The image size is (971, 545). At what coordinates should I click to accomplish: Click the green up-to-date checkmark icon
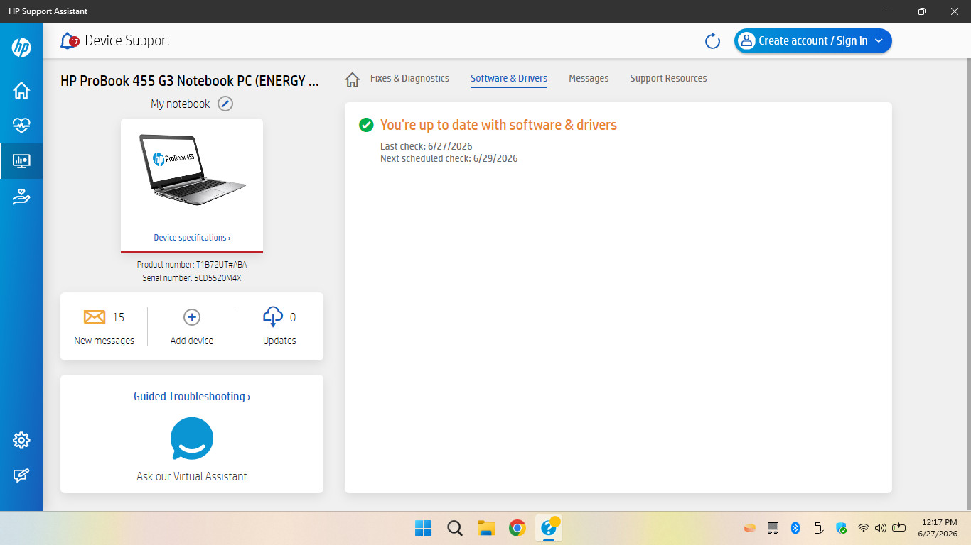pos(366,125)
